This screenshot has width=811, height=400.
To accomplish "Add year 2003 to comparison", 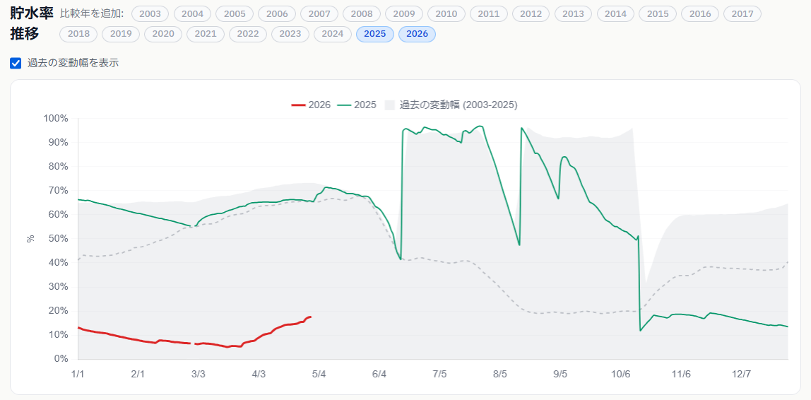I will point(150,14).
